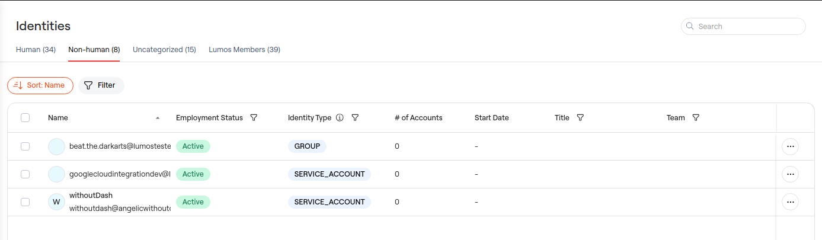822x240 pixels.
Task: Click the withoutdash@angelicwithout email text
Action: [x=120, y=209]
